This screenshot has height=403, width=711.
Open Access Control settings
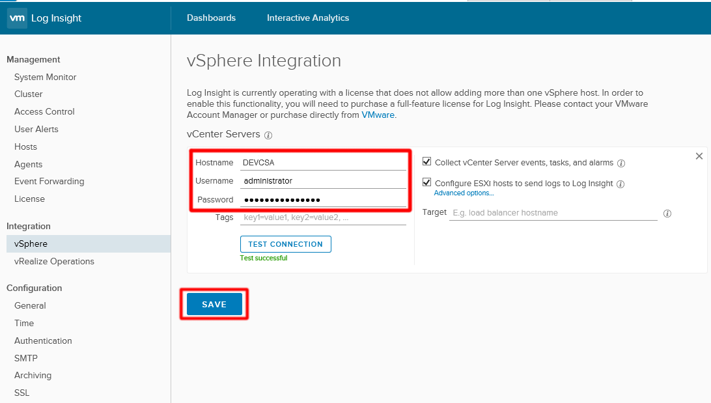(44, 111)
